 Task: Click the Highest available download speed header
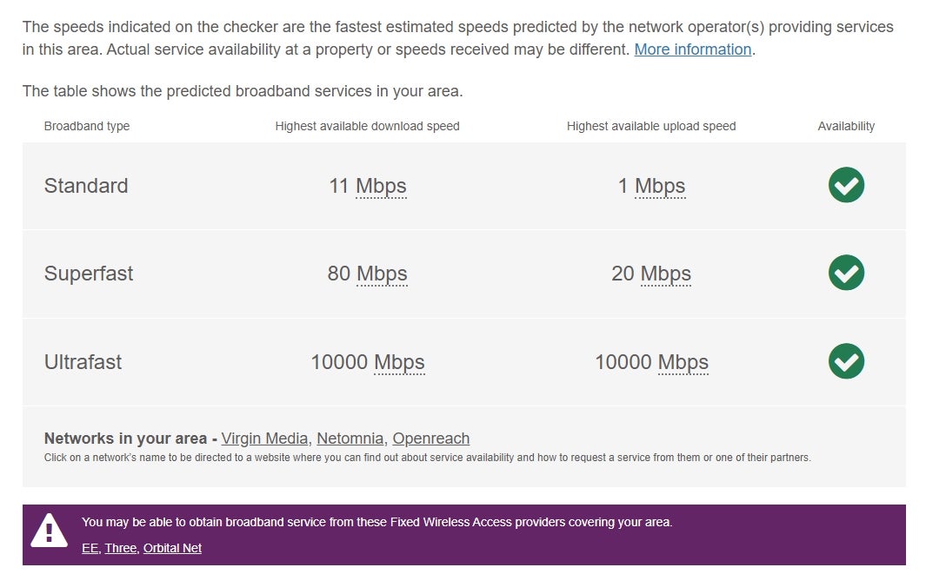click(x=367, y=126)
